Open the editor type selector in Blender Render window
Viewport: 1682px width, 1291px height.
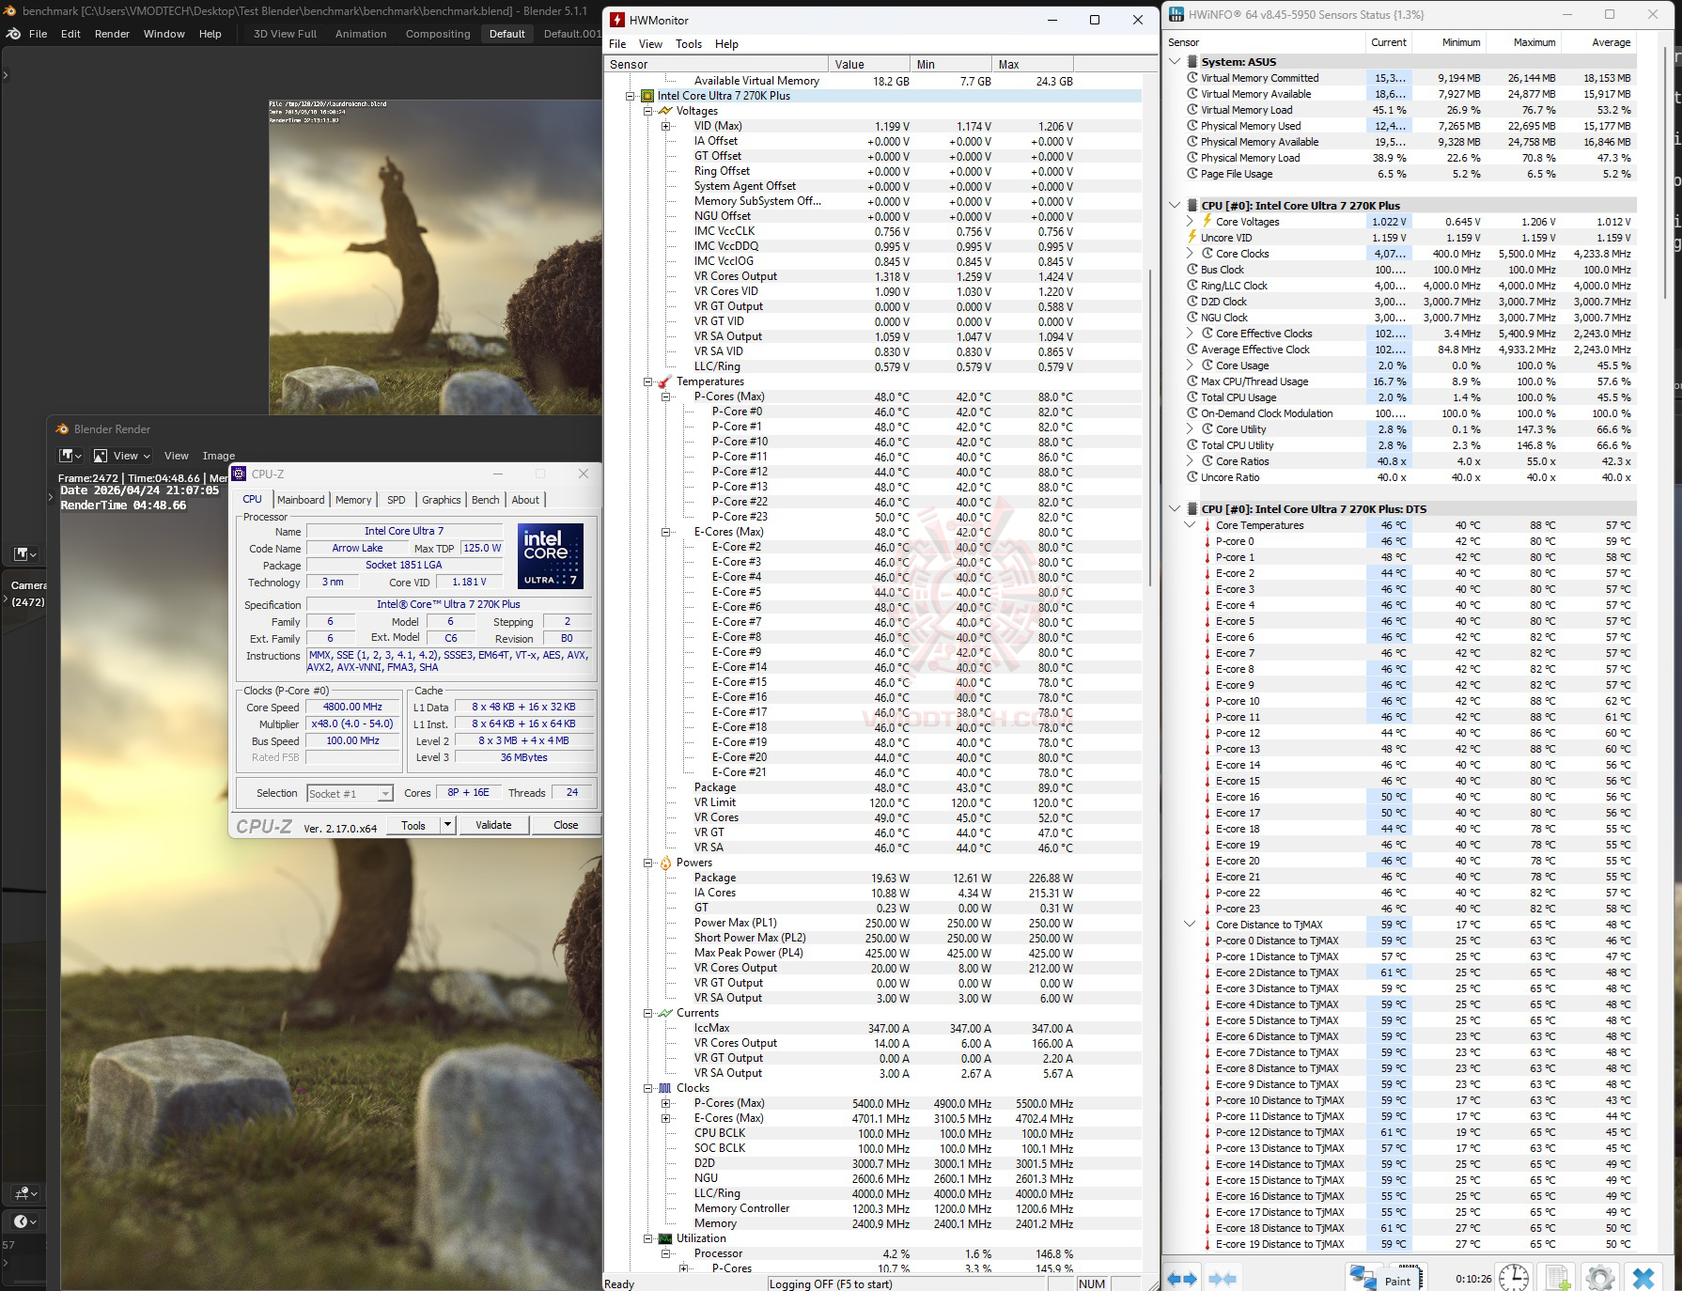(70, 456)
